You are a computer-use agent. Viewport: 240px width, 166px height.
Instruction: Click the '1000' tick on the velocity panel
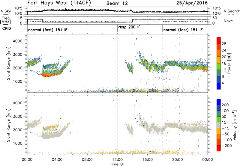coord(18,143)
